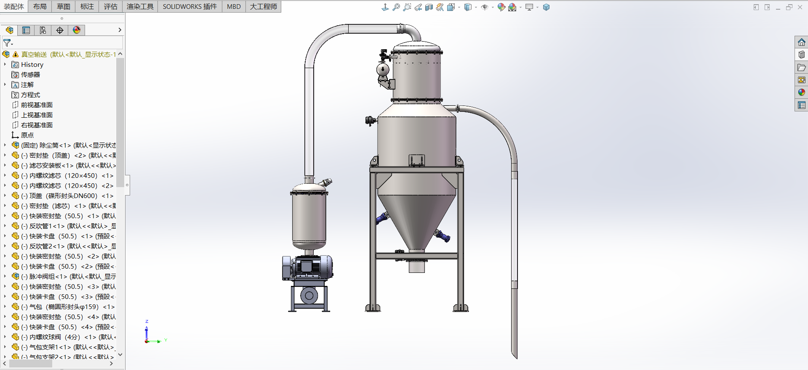Click the View Settings monitor icon
The width and height of the screenshot is (808, 370).
(x=529, y=7)
